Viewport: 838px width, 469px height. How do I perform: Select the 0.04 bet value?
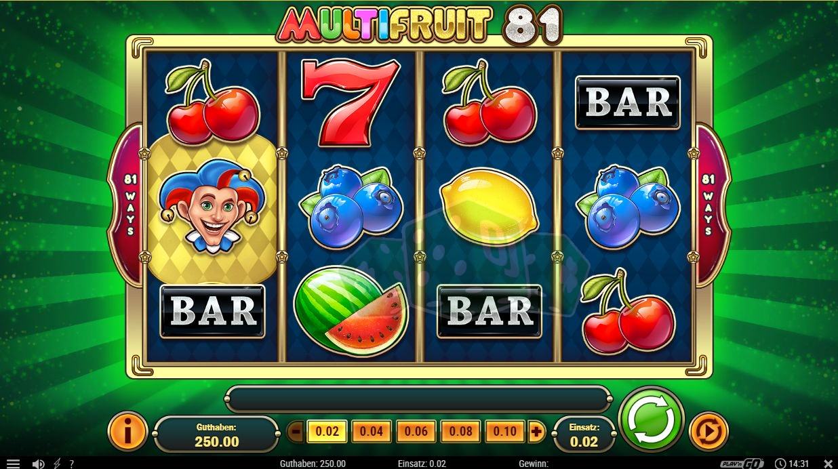371,431
